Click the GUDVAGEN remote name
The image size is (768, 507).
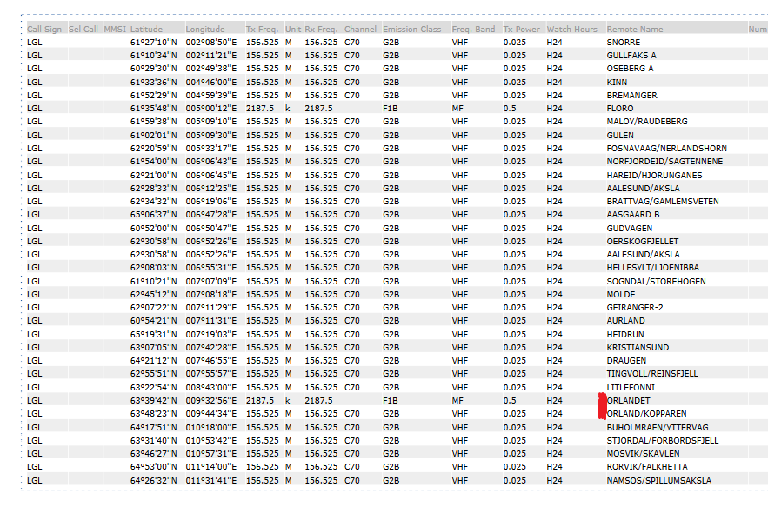[x=630, y=228]
